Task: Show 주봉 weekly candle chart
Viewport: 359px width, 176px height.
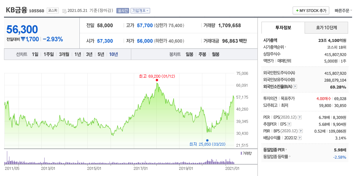Action: (x=202, y=54)
